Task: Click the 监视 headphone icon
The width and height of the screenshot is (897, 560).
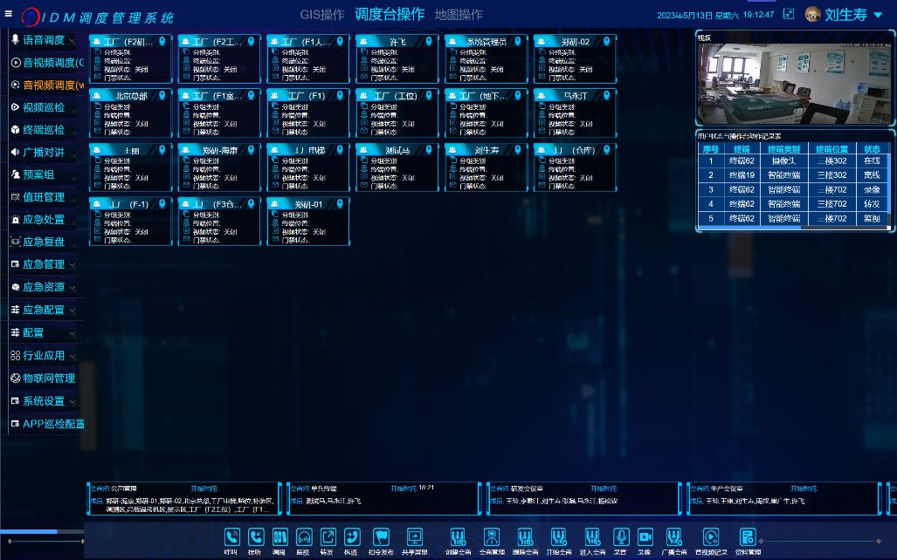Action: click(304, 537)
